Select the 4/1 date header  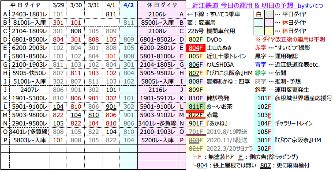tap(111, 5)
